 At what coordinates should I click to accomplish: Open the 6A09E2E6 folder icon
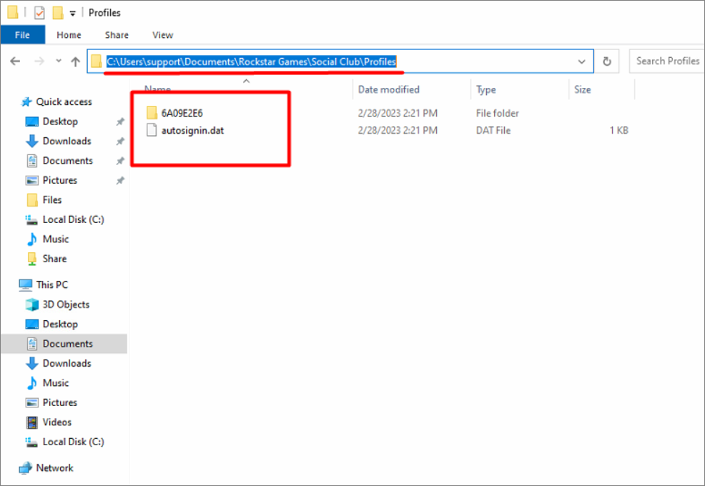(151, 113)
